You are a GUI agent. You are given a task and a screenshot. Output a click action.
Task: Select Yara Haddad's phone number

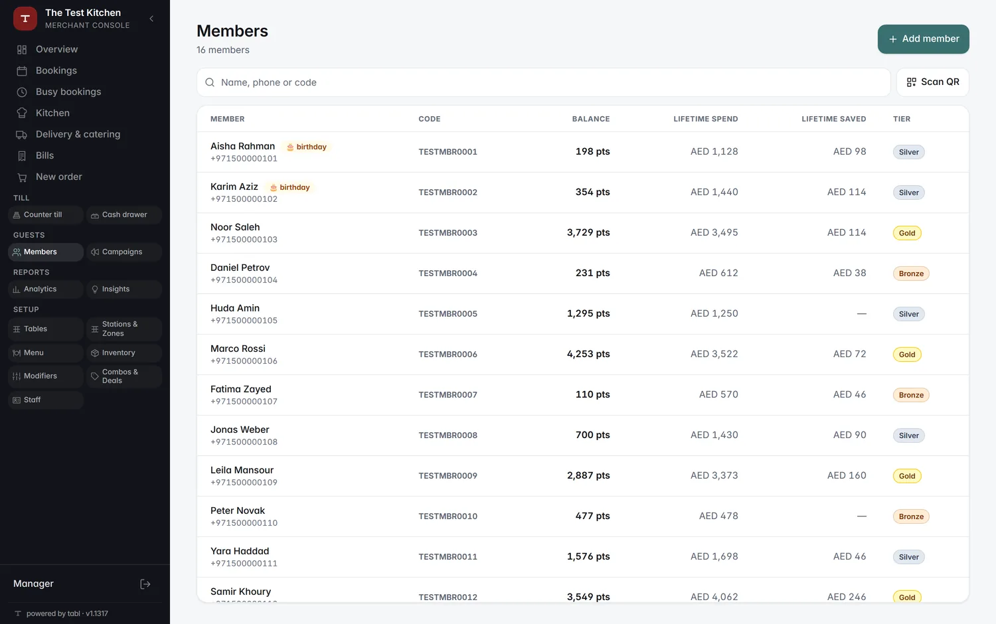pyautogui.click(x=244, y=564)
